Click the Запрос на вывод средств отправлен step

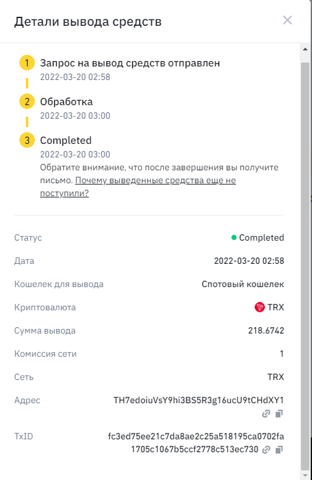click(130, 63)
